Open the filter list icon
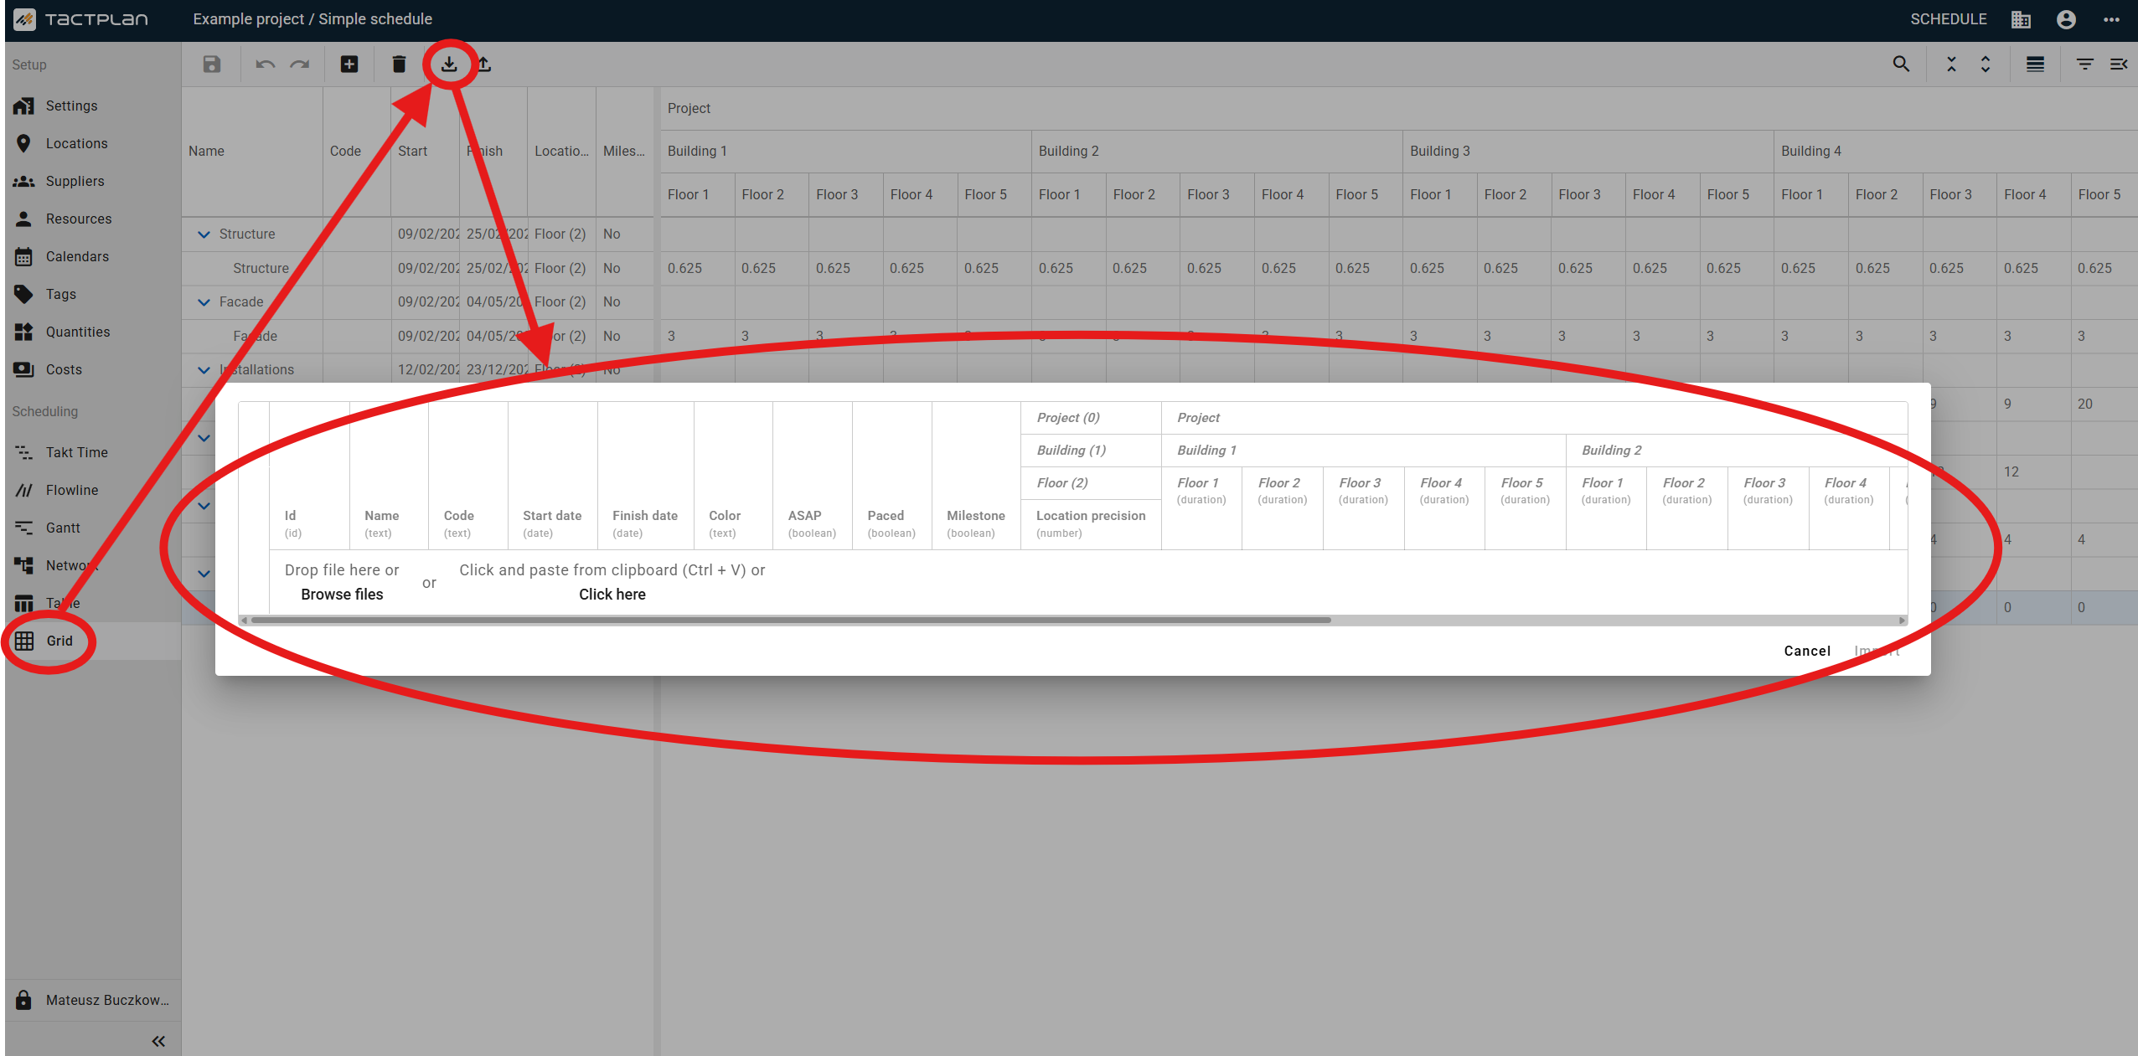The width and height of the screenshot is (2138, 1056). (2085, 64)
